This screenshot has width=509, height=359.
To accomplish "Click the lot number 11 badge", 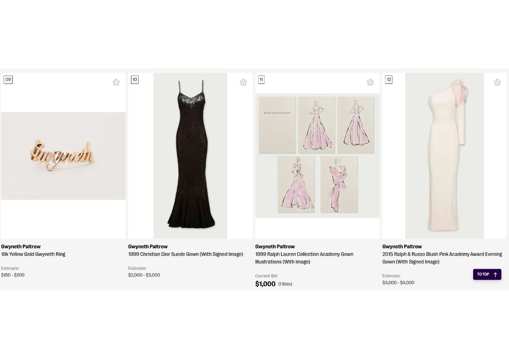I will click(x=261, y=79).
